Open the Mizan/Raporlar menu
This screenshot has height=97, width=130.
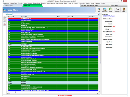(x=51, y=3)
